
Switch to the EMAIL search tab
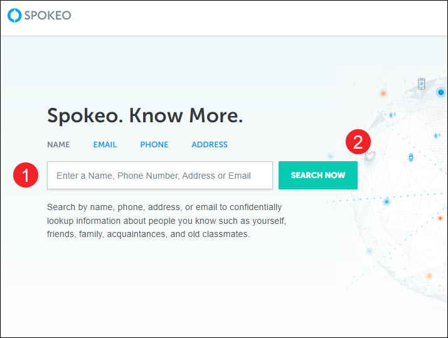click(x=105, y=144)
